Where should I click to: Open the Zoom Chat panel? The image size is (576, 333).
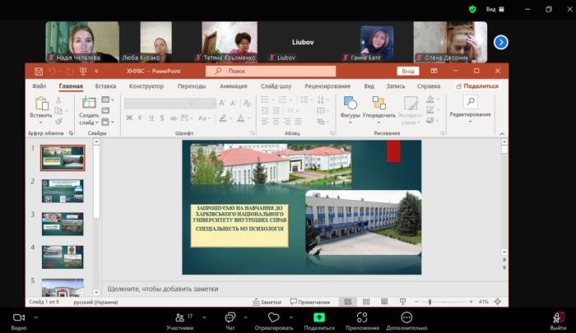click(x=230, y=317)
